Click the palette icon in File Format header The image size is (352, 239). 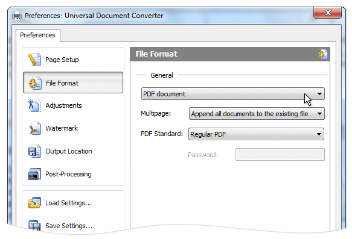(323, 54)
